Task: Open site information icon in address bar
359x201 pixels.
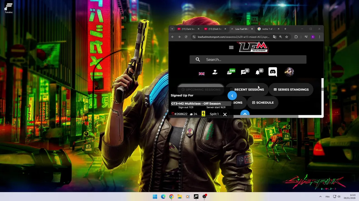Action: (x=194, y=37)
